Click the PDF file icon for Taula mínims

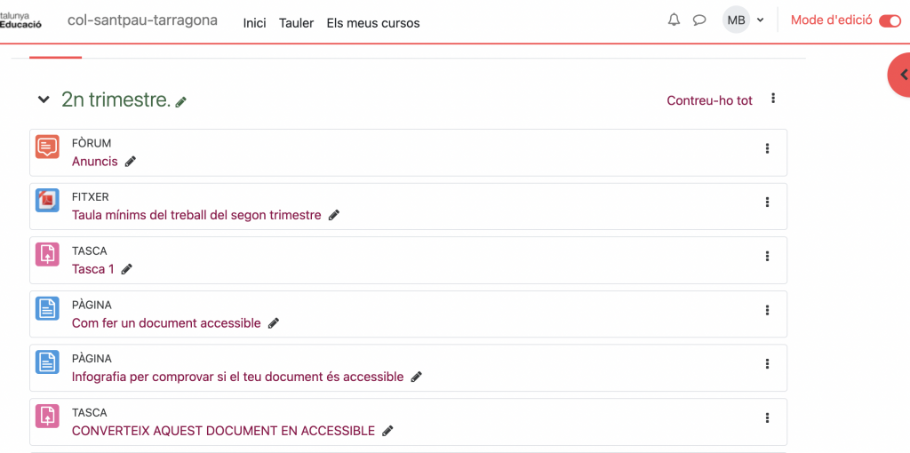point(47,201)
